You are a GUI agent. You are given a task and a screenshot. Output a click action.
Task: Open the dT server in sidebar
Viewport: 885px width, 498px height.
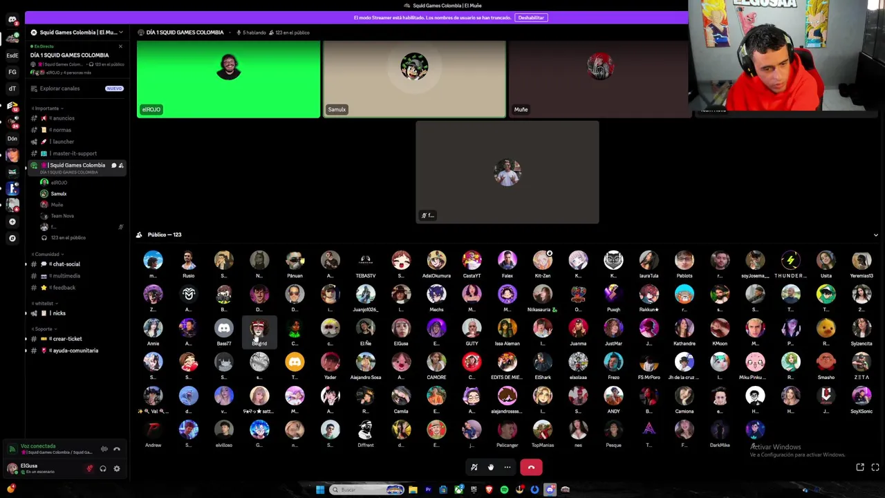(x=12, y=89)
